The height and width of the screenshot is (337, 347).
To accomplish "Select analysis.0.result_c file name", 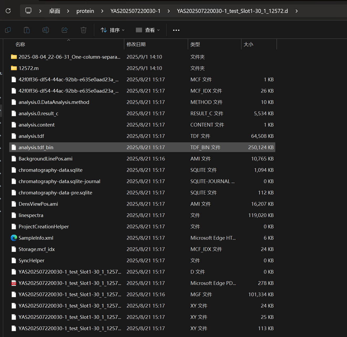I will coord(38,113).
